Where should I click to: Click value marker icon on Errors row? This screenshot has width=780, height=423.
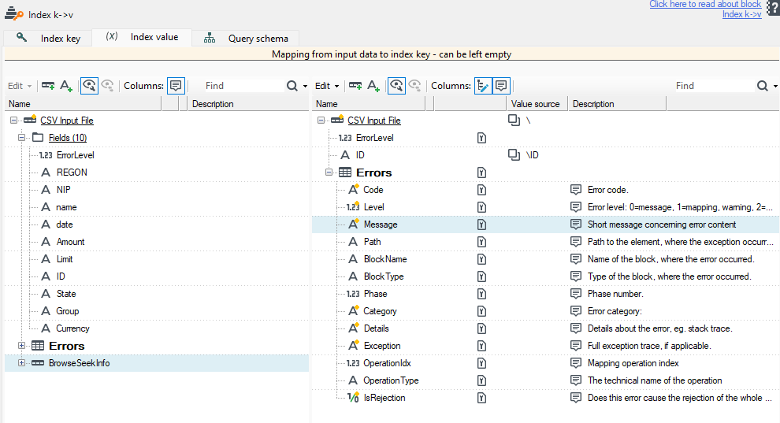pyautogui.click(x=481, y=173)
